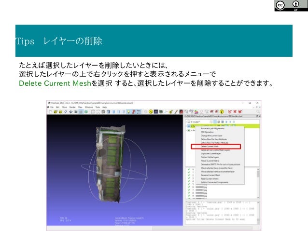
Task: Click the yellow Info icon in toolbar
Action: [222, 112]
